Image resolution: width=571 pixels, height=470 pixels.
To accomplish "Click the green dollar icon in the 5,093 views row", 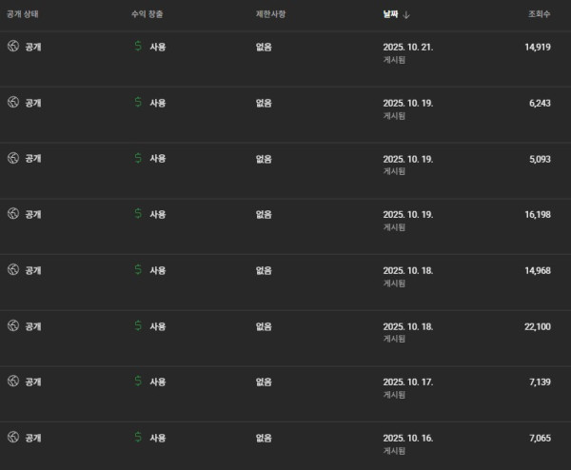I will tap(139, 158).
